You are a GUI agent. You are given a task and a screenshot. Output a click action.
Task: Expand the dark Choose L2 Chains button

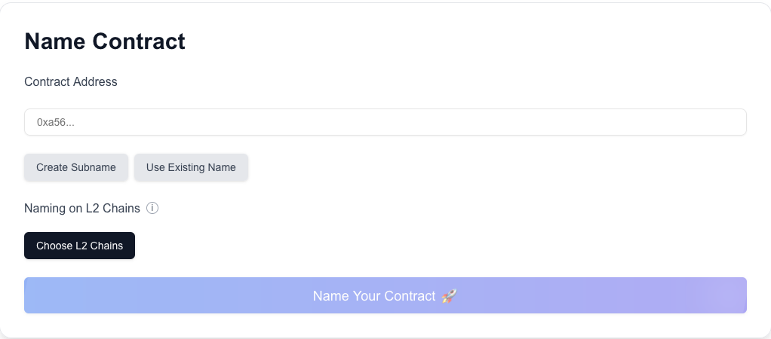(79, 246)
